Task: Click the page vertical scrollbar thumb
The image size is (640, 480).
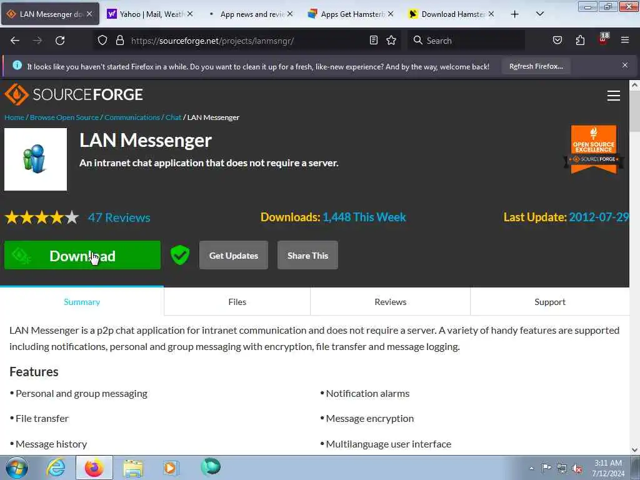Action: pos(634,112)
